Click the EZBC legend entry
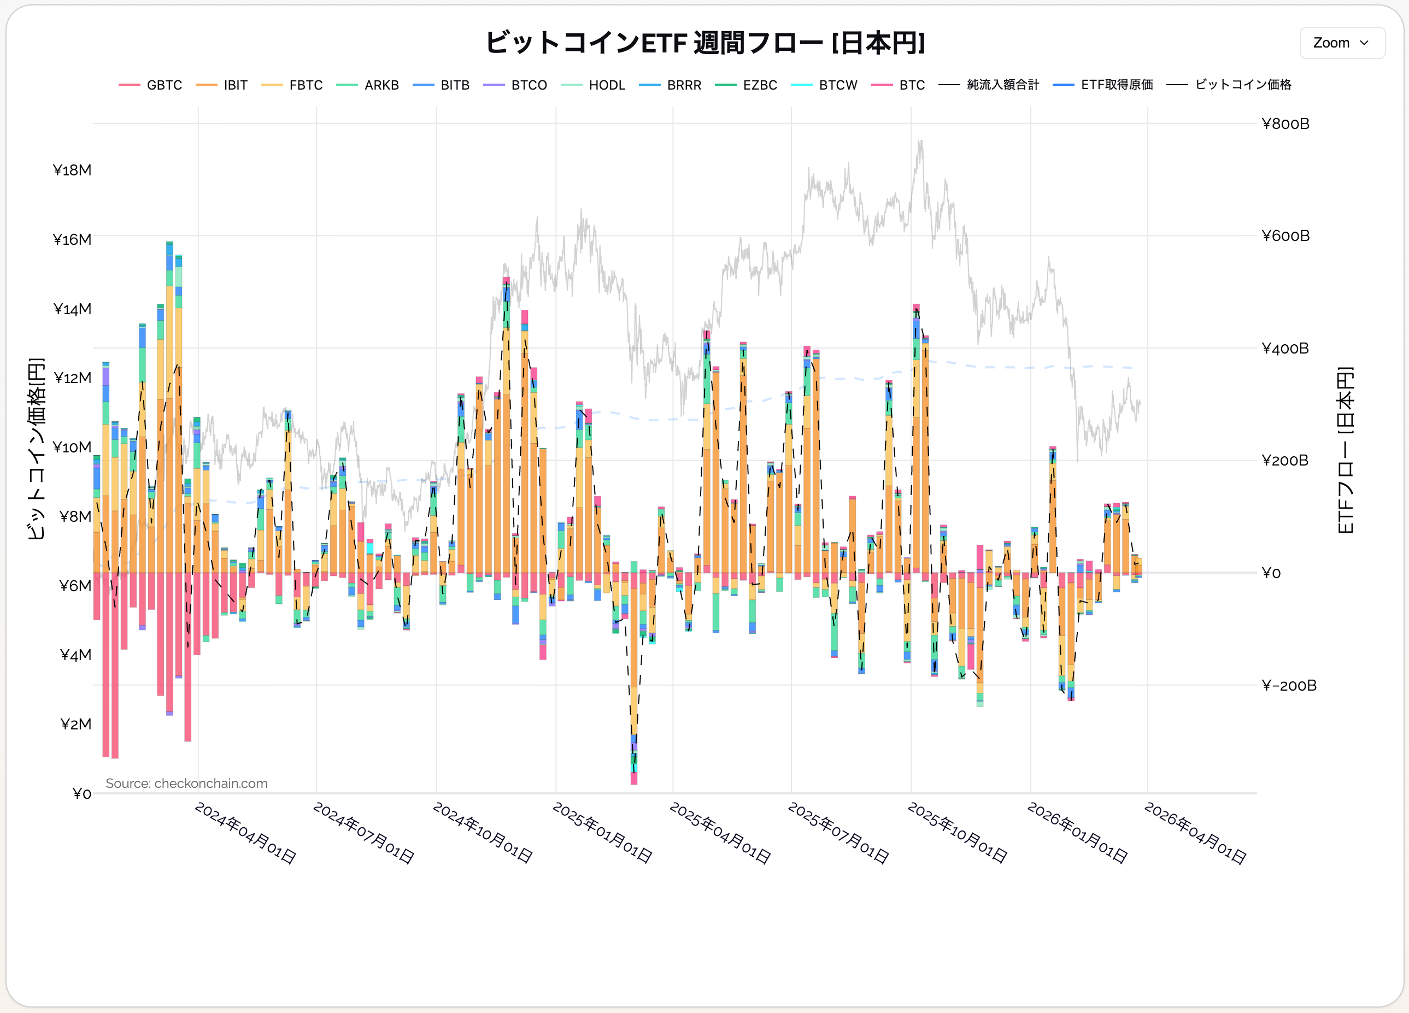The image size is (1409, 1013). 760,85
